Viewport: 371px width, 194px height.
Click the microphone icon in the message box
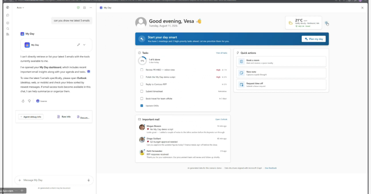(x=89, y=180)
